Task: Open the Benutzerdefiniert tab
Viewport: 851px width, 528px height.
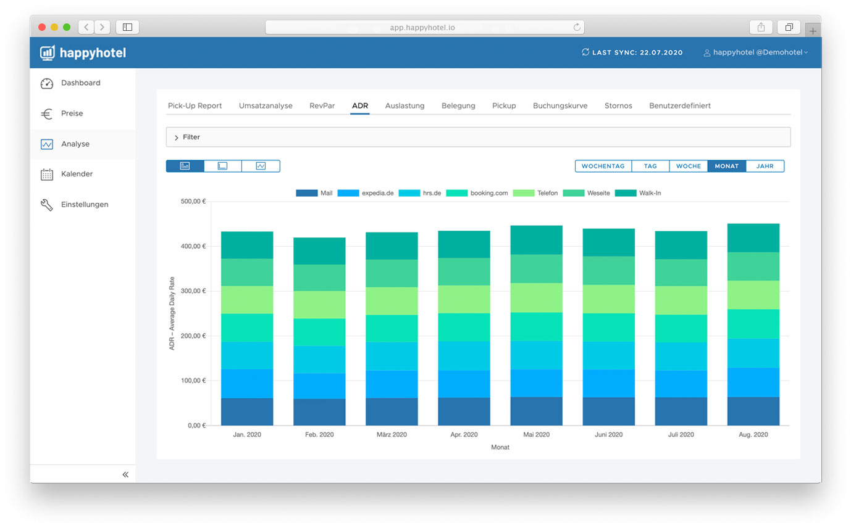Action: click(x=680, y=105)
